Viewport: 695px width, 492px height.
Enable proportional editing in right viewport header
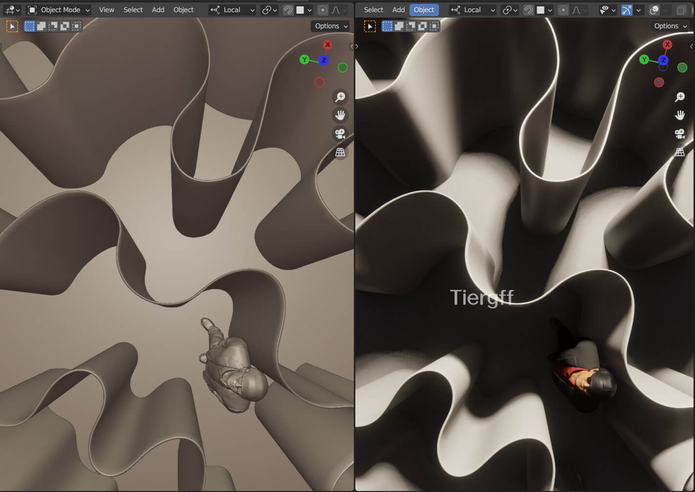[563, 10]
